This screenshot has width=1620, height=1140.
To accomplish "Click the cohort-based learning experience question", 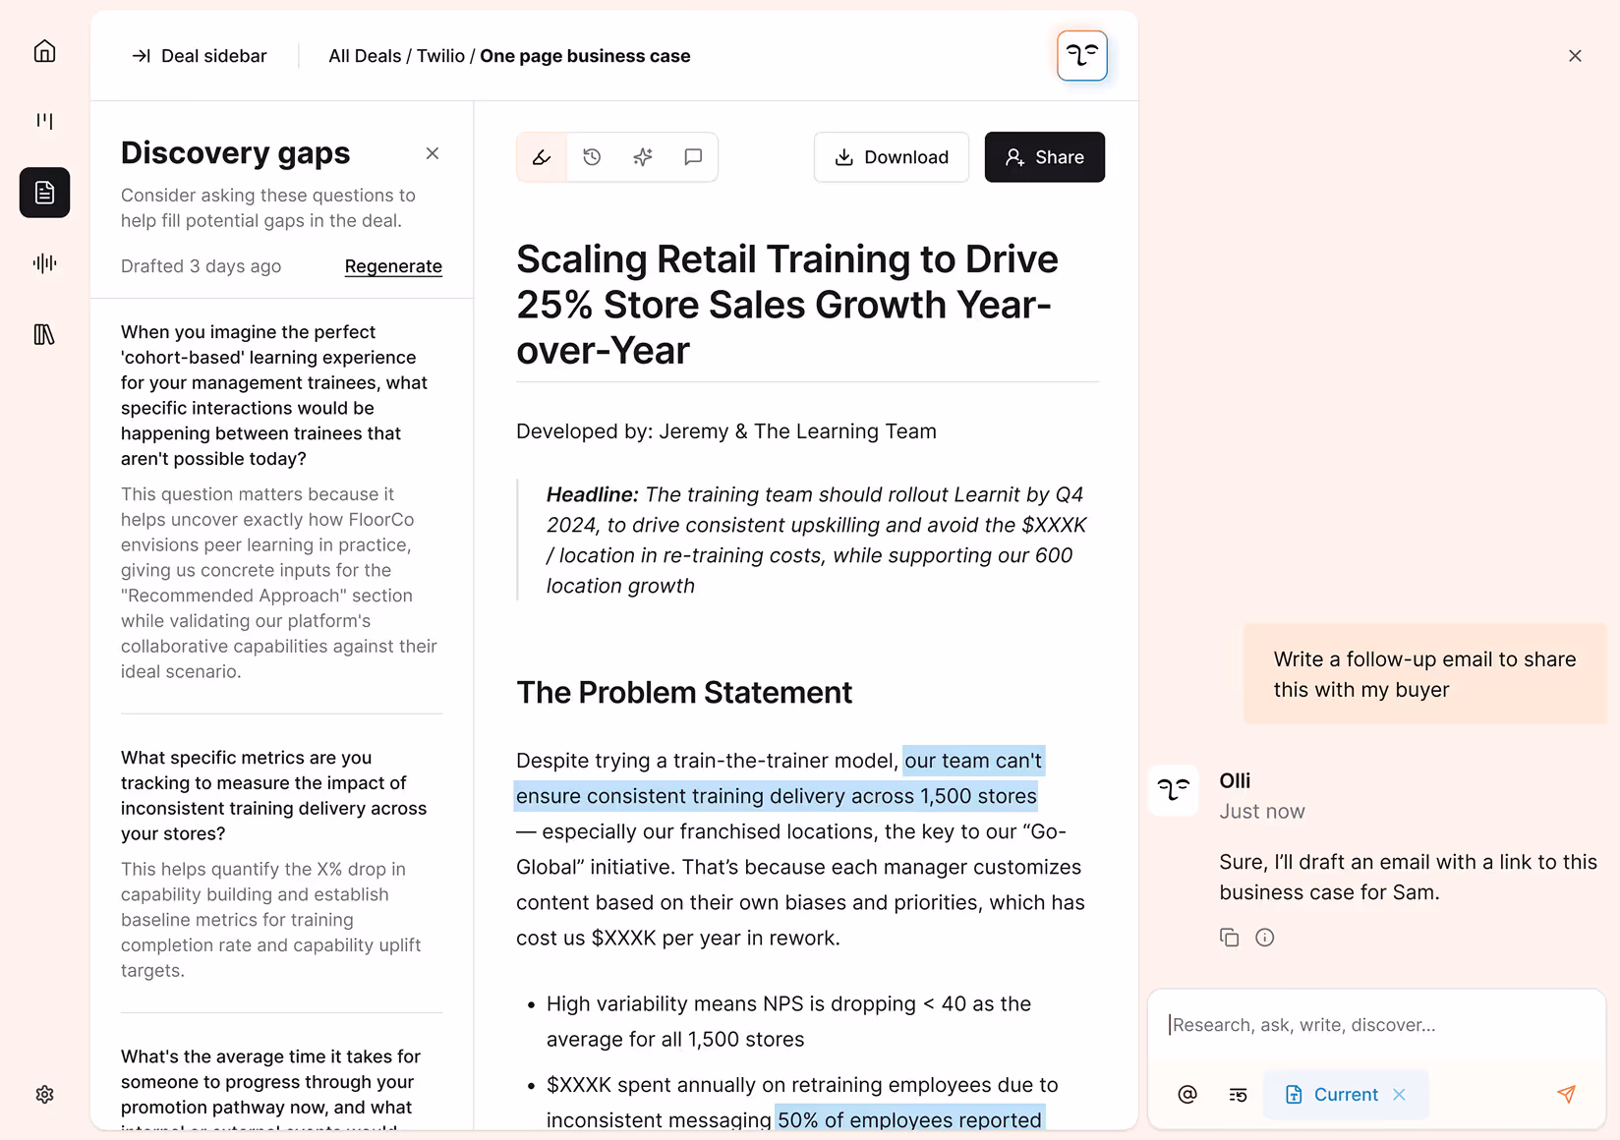I will tap(274, 395).
